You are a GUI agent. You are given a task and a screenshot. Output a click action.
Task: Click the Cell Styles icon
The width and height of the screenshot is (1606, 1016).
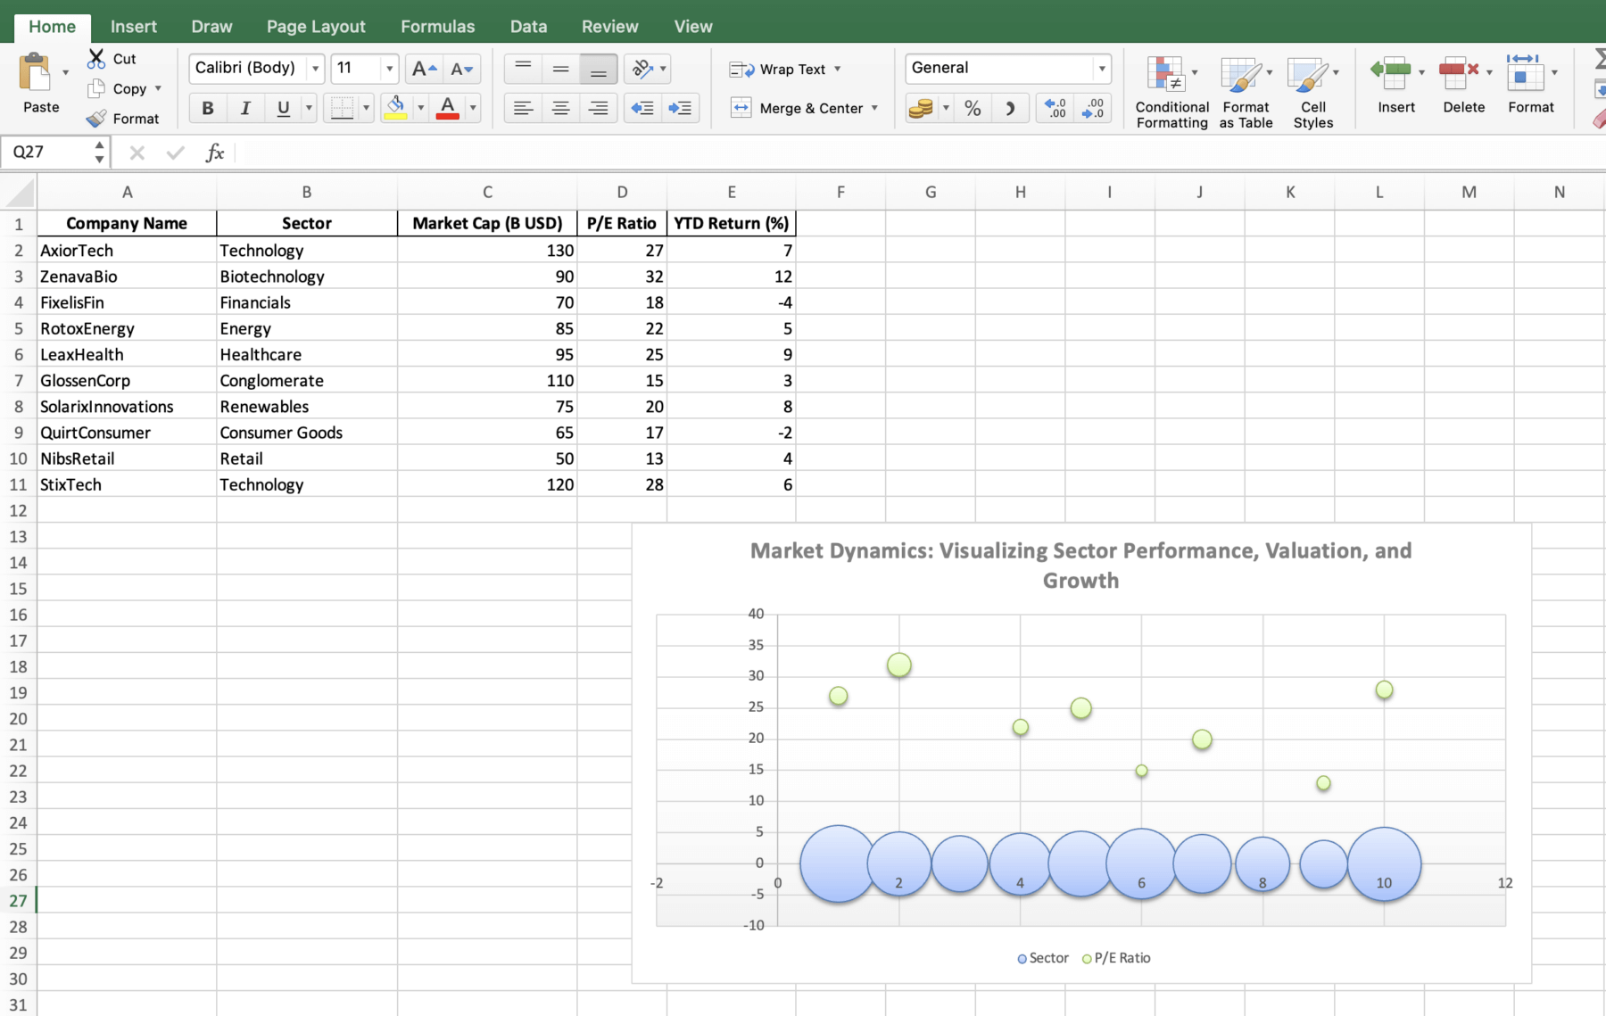click(1312, 89)
